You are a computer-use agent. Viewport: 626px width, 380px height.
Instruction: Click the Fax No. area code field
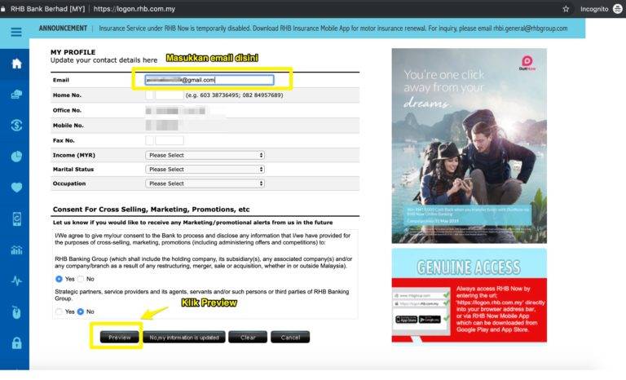pyautogui.click(x=149, y=140)
